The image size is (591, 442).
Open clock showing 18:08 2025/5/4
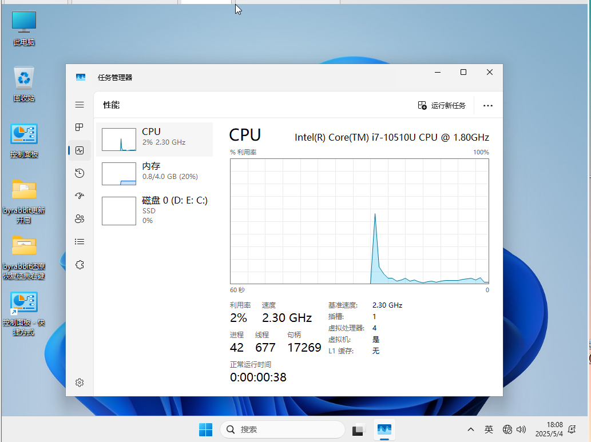(549, 429)
